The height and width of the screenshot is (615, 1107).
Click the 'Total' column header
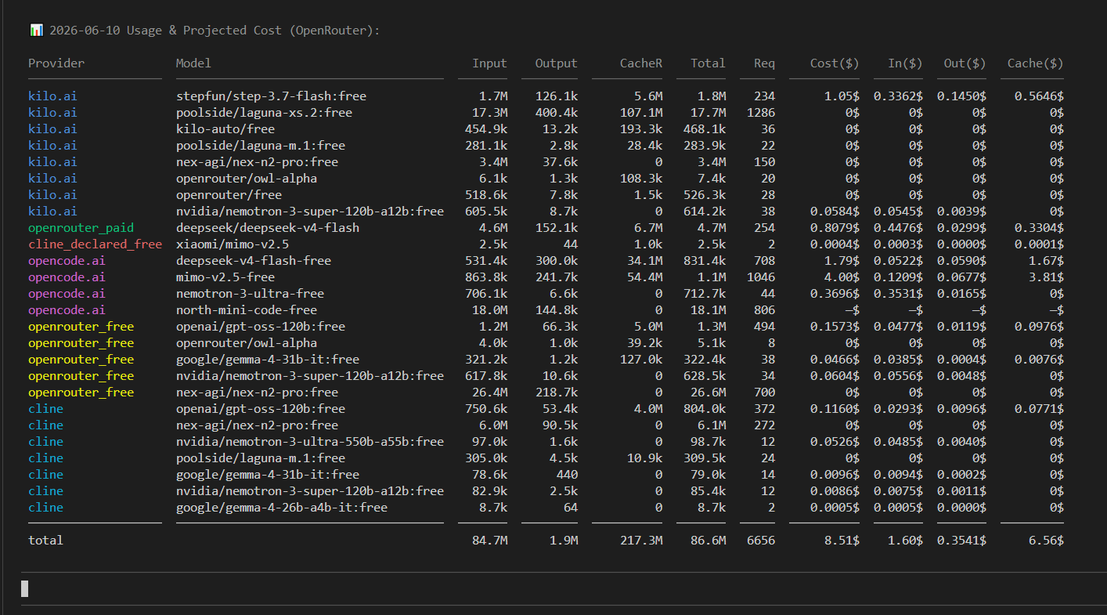tap(708, 63)
